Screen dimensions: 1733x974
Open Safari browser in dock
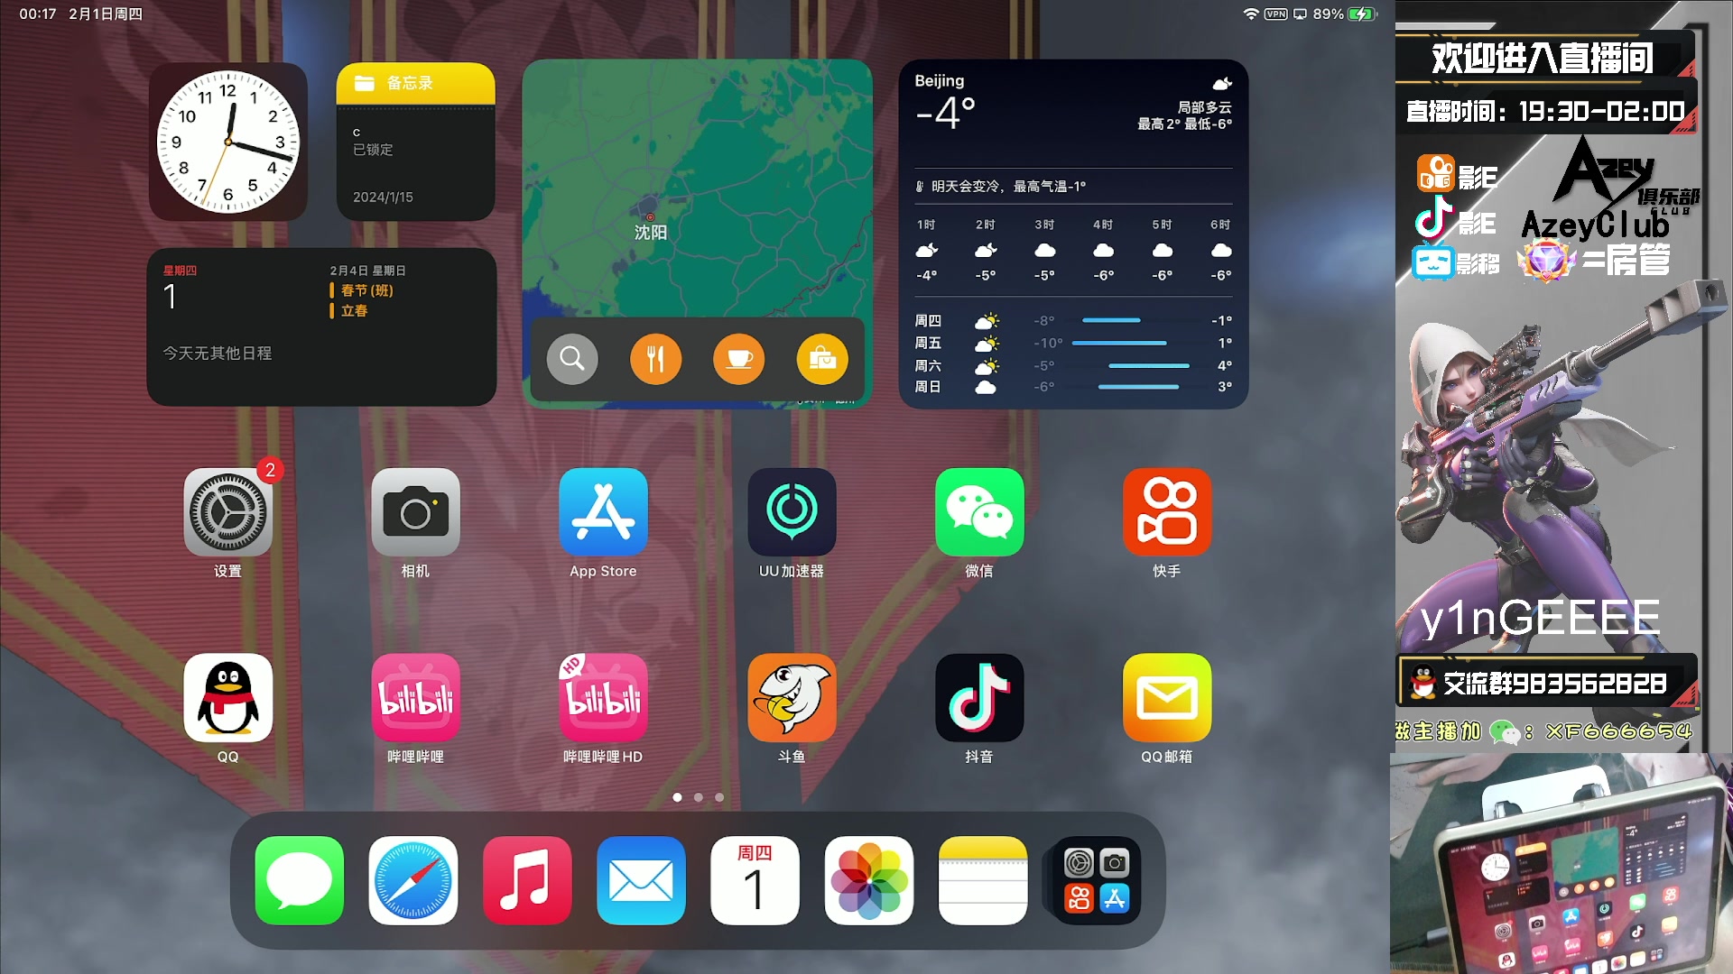pyautogui.click(x=413, y=880)
